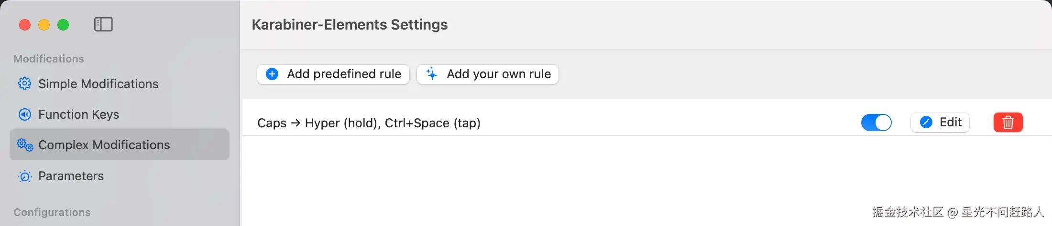Screen dimensions: 1052x226
Task: Click the Function Keys speaker icon
Action: coord(25,114)
